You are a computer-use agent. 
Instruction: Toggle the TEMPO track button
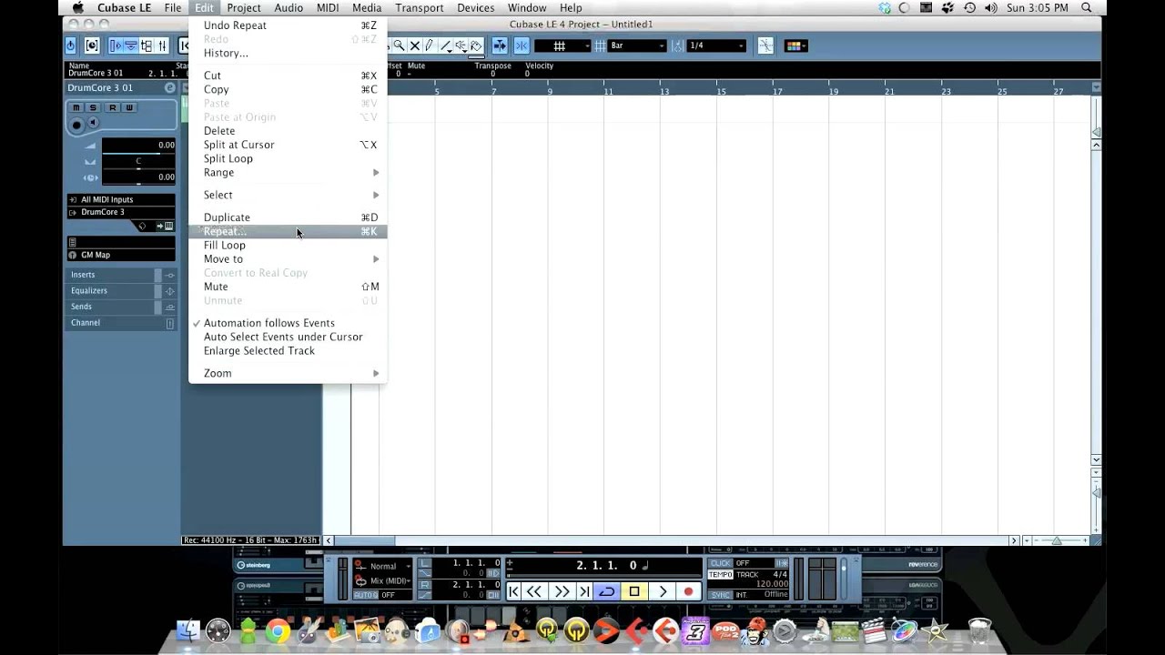click(719, 575)
